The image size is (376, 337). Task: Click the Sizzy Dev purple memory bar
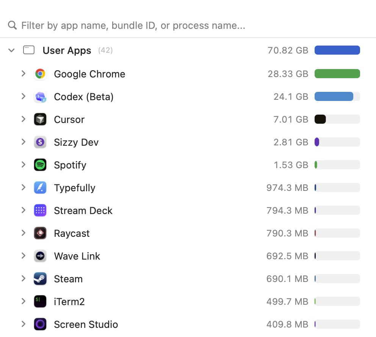coord(317,142)
